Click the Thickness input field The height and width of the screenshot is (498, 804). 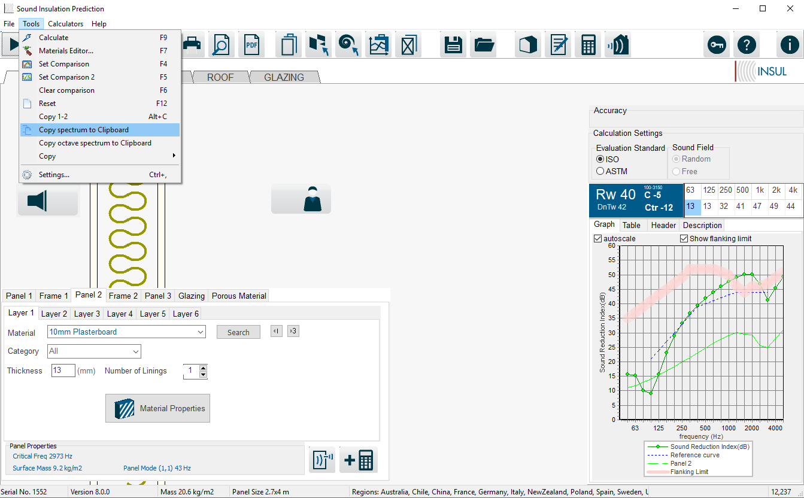click(63, 371)
